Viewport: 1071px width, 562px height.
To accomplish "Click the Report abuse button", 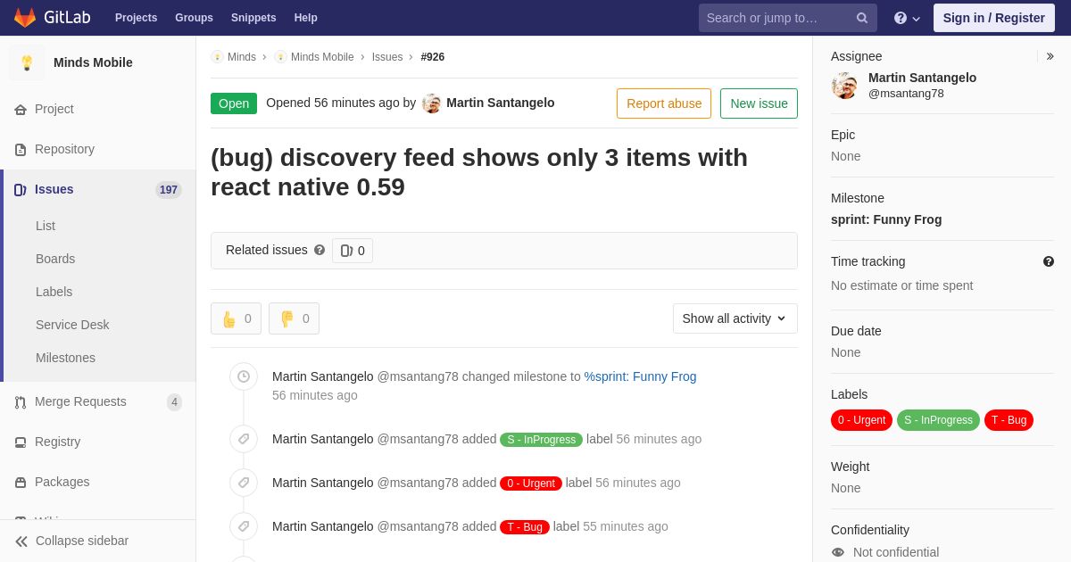I will point(664,103).
